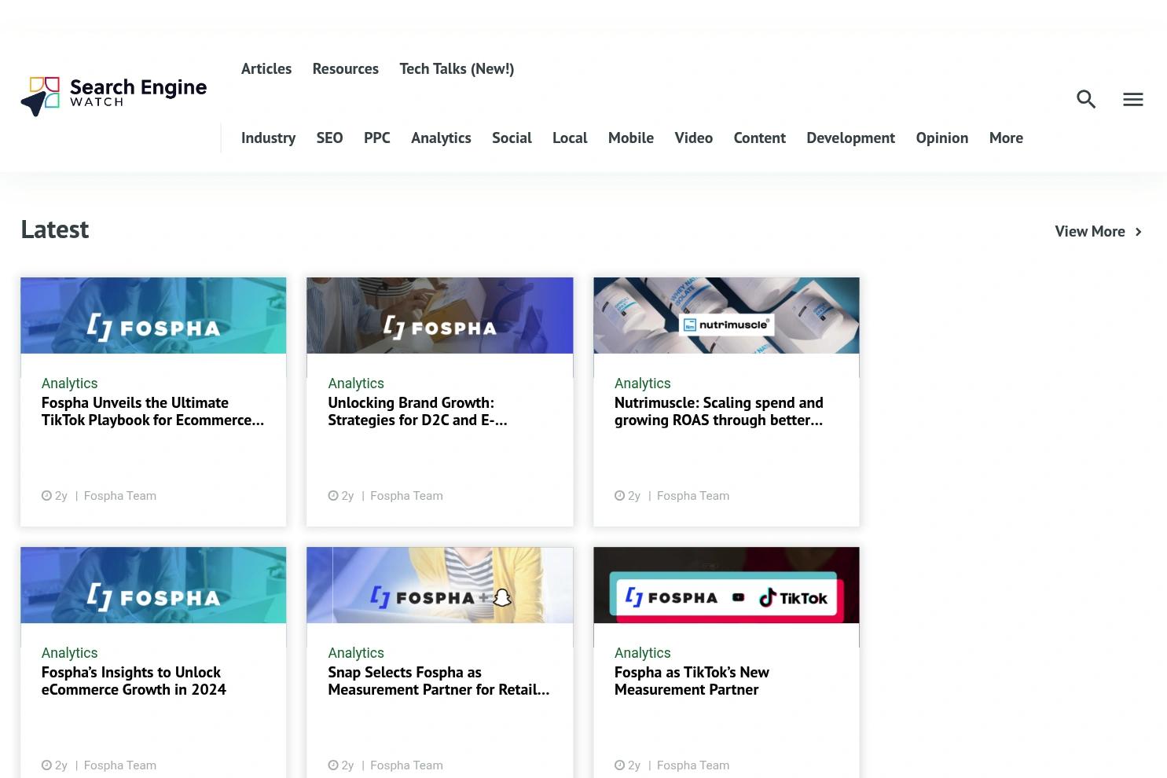The image size is (1167, 778).
Task: Select the Content category
Action: click(x=759, y=138)
